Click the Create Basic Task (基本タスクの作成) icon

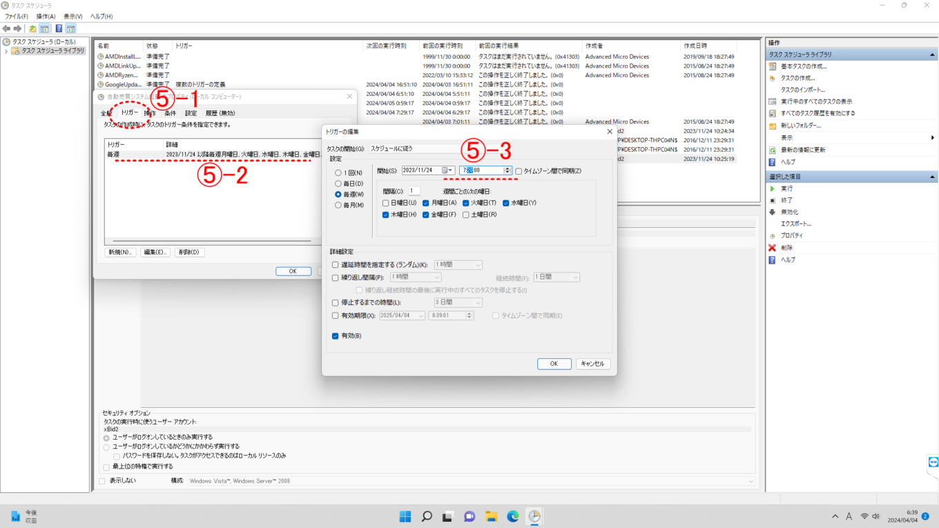pos(773,66)
